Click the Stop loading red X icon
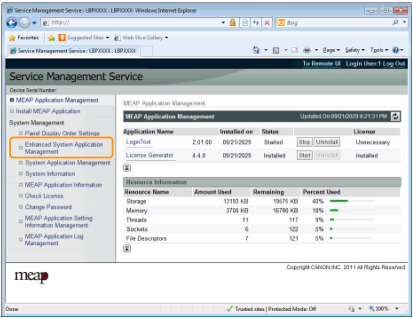 (267, 23)
